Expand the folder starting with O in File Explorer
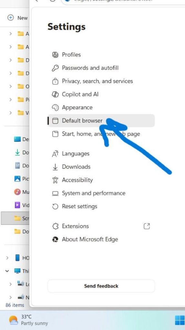 click(10, 86)
